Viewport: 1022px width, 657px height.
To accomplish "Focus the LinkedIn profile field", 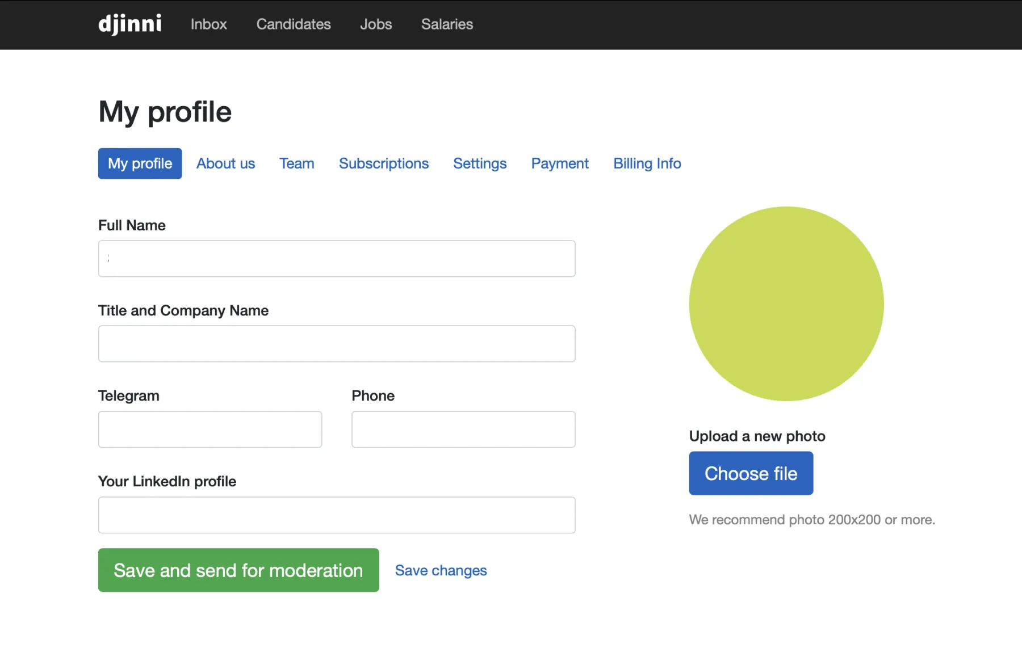I will [x=337, y=515].
